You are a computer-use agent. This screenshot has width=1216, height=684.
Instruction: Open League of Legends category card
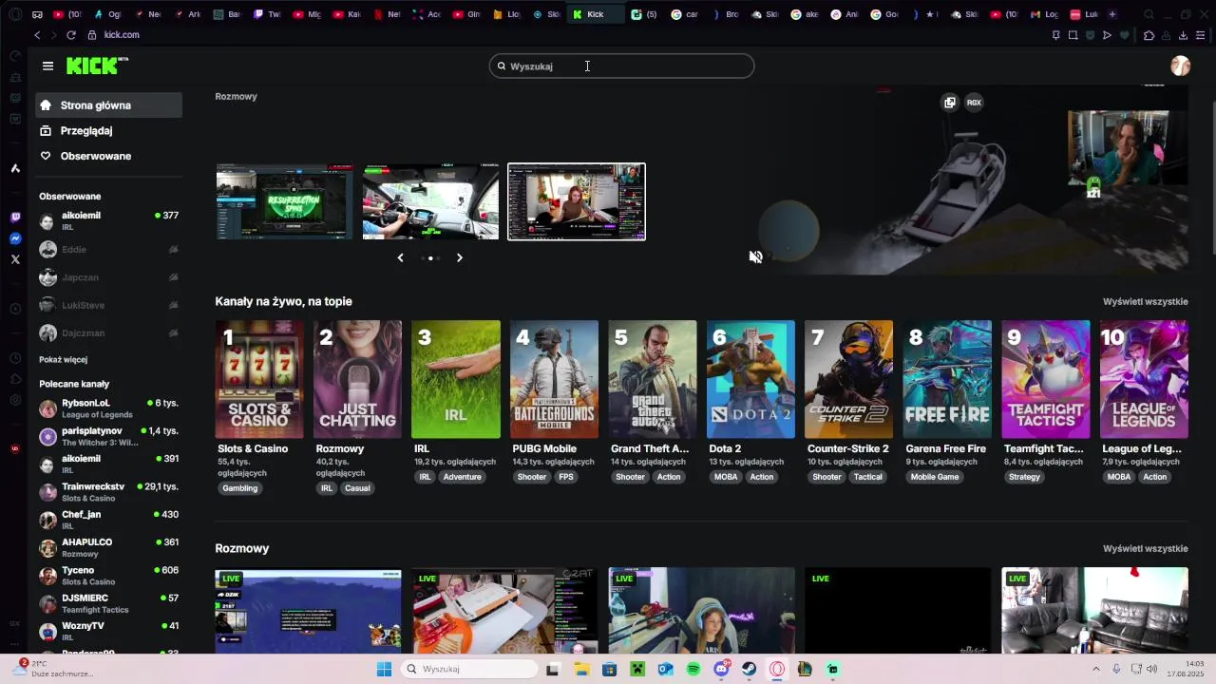(1144, 379)
